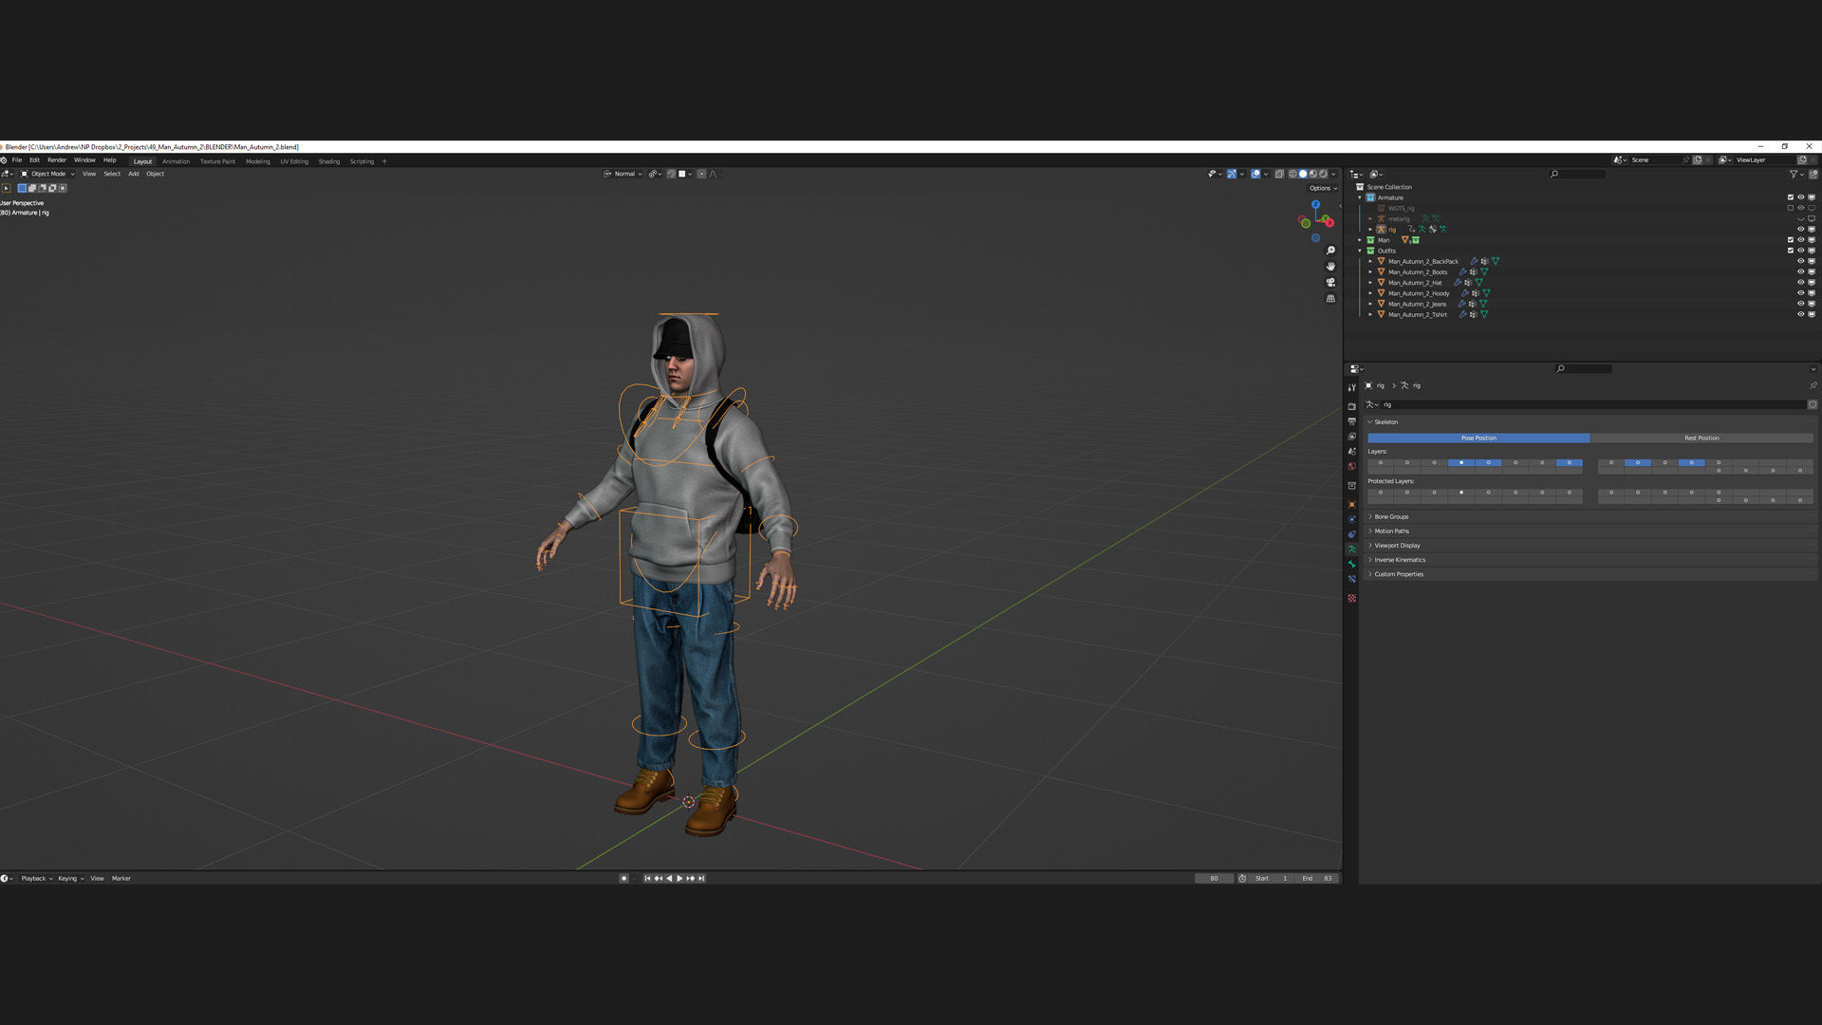
Task: Open the outliner filter funnel
Action: pyautogui.click(x=1794, y=174)
